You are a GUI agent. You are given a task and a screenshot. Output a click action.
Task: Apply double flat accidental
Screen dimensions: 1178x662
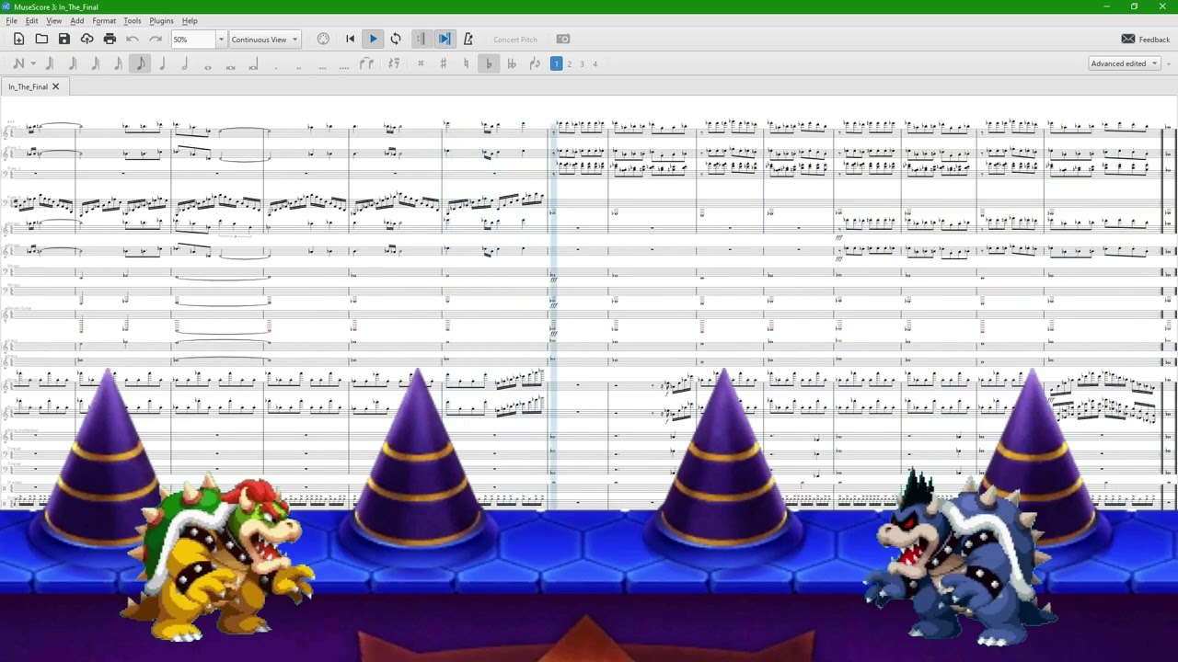pyautogui.click(x=512, y=63)
